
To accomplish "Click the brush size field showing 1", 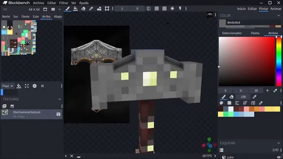I will click(x=122, y=9).
